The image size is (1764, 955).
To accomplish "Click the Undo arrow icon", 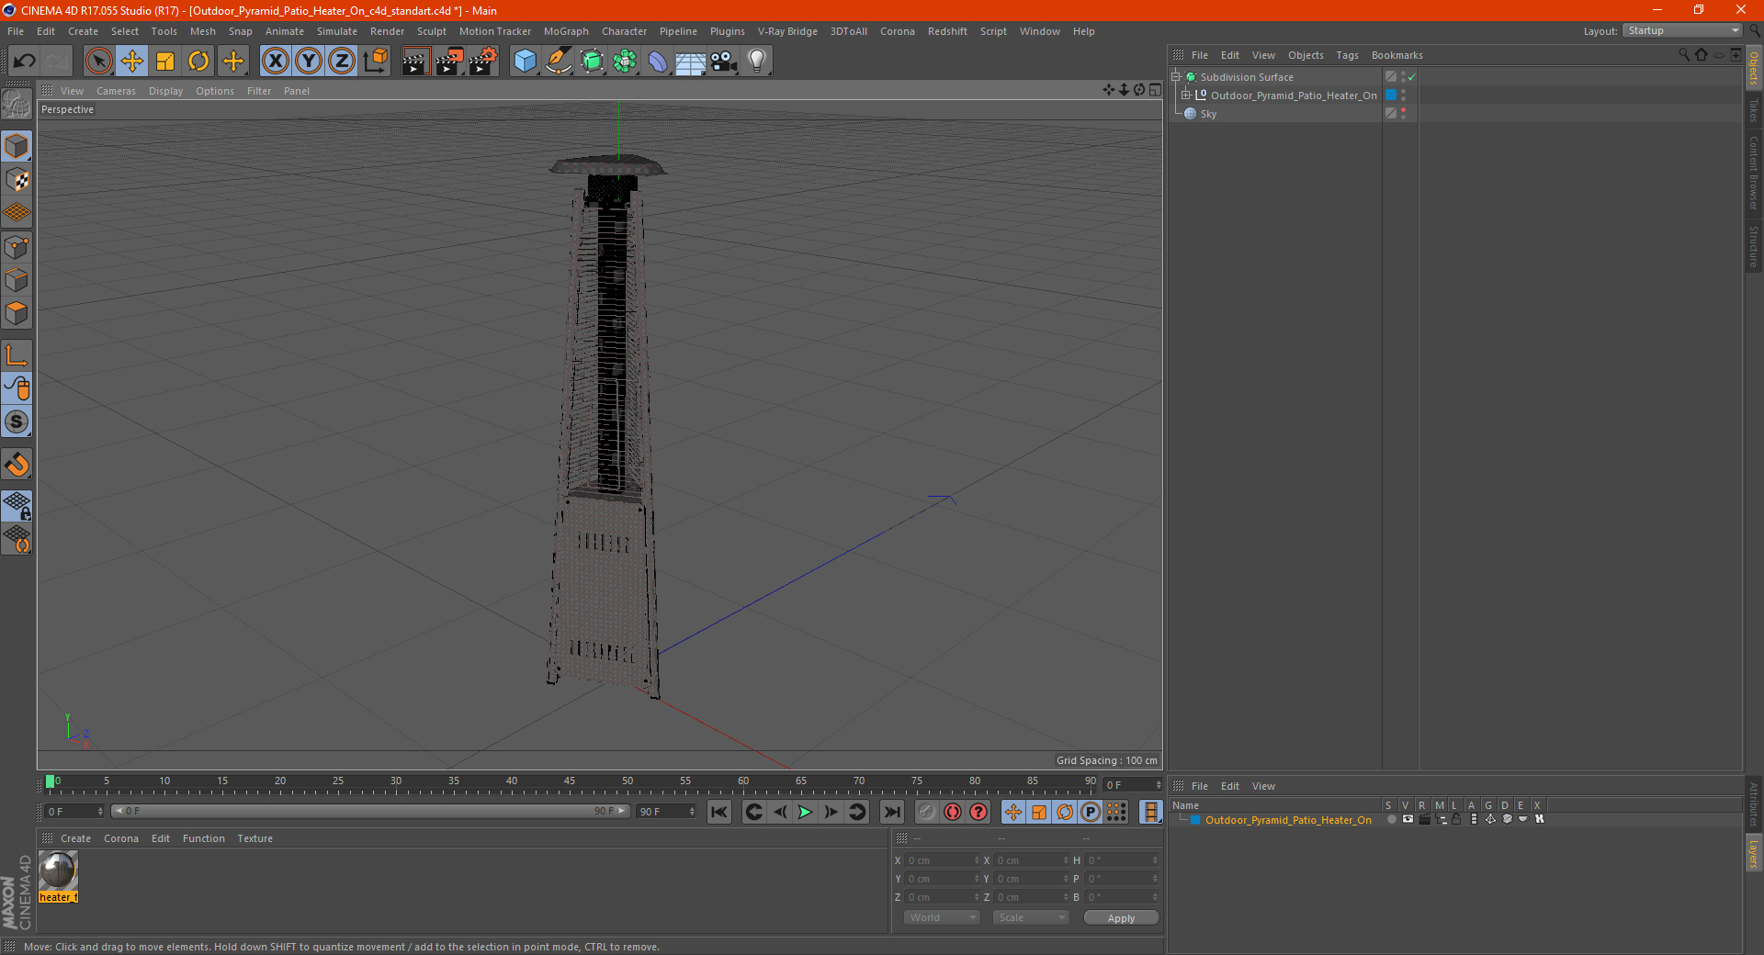I will 25,62.
